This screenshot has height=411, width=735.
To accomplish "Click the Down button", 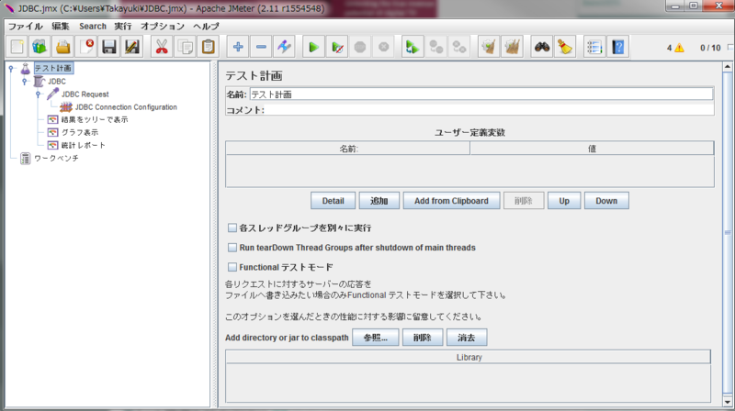I will coord(606,201).
